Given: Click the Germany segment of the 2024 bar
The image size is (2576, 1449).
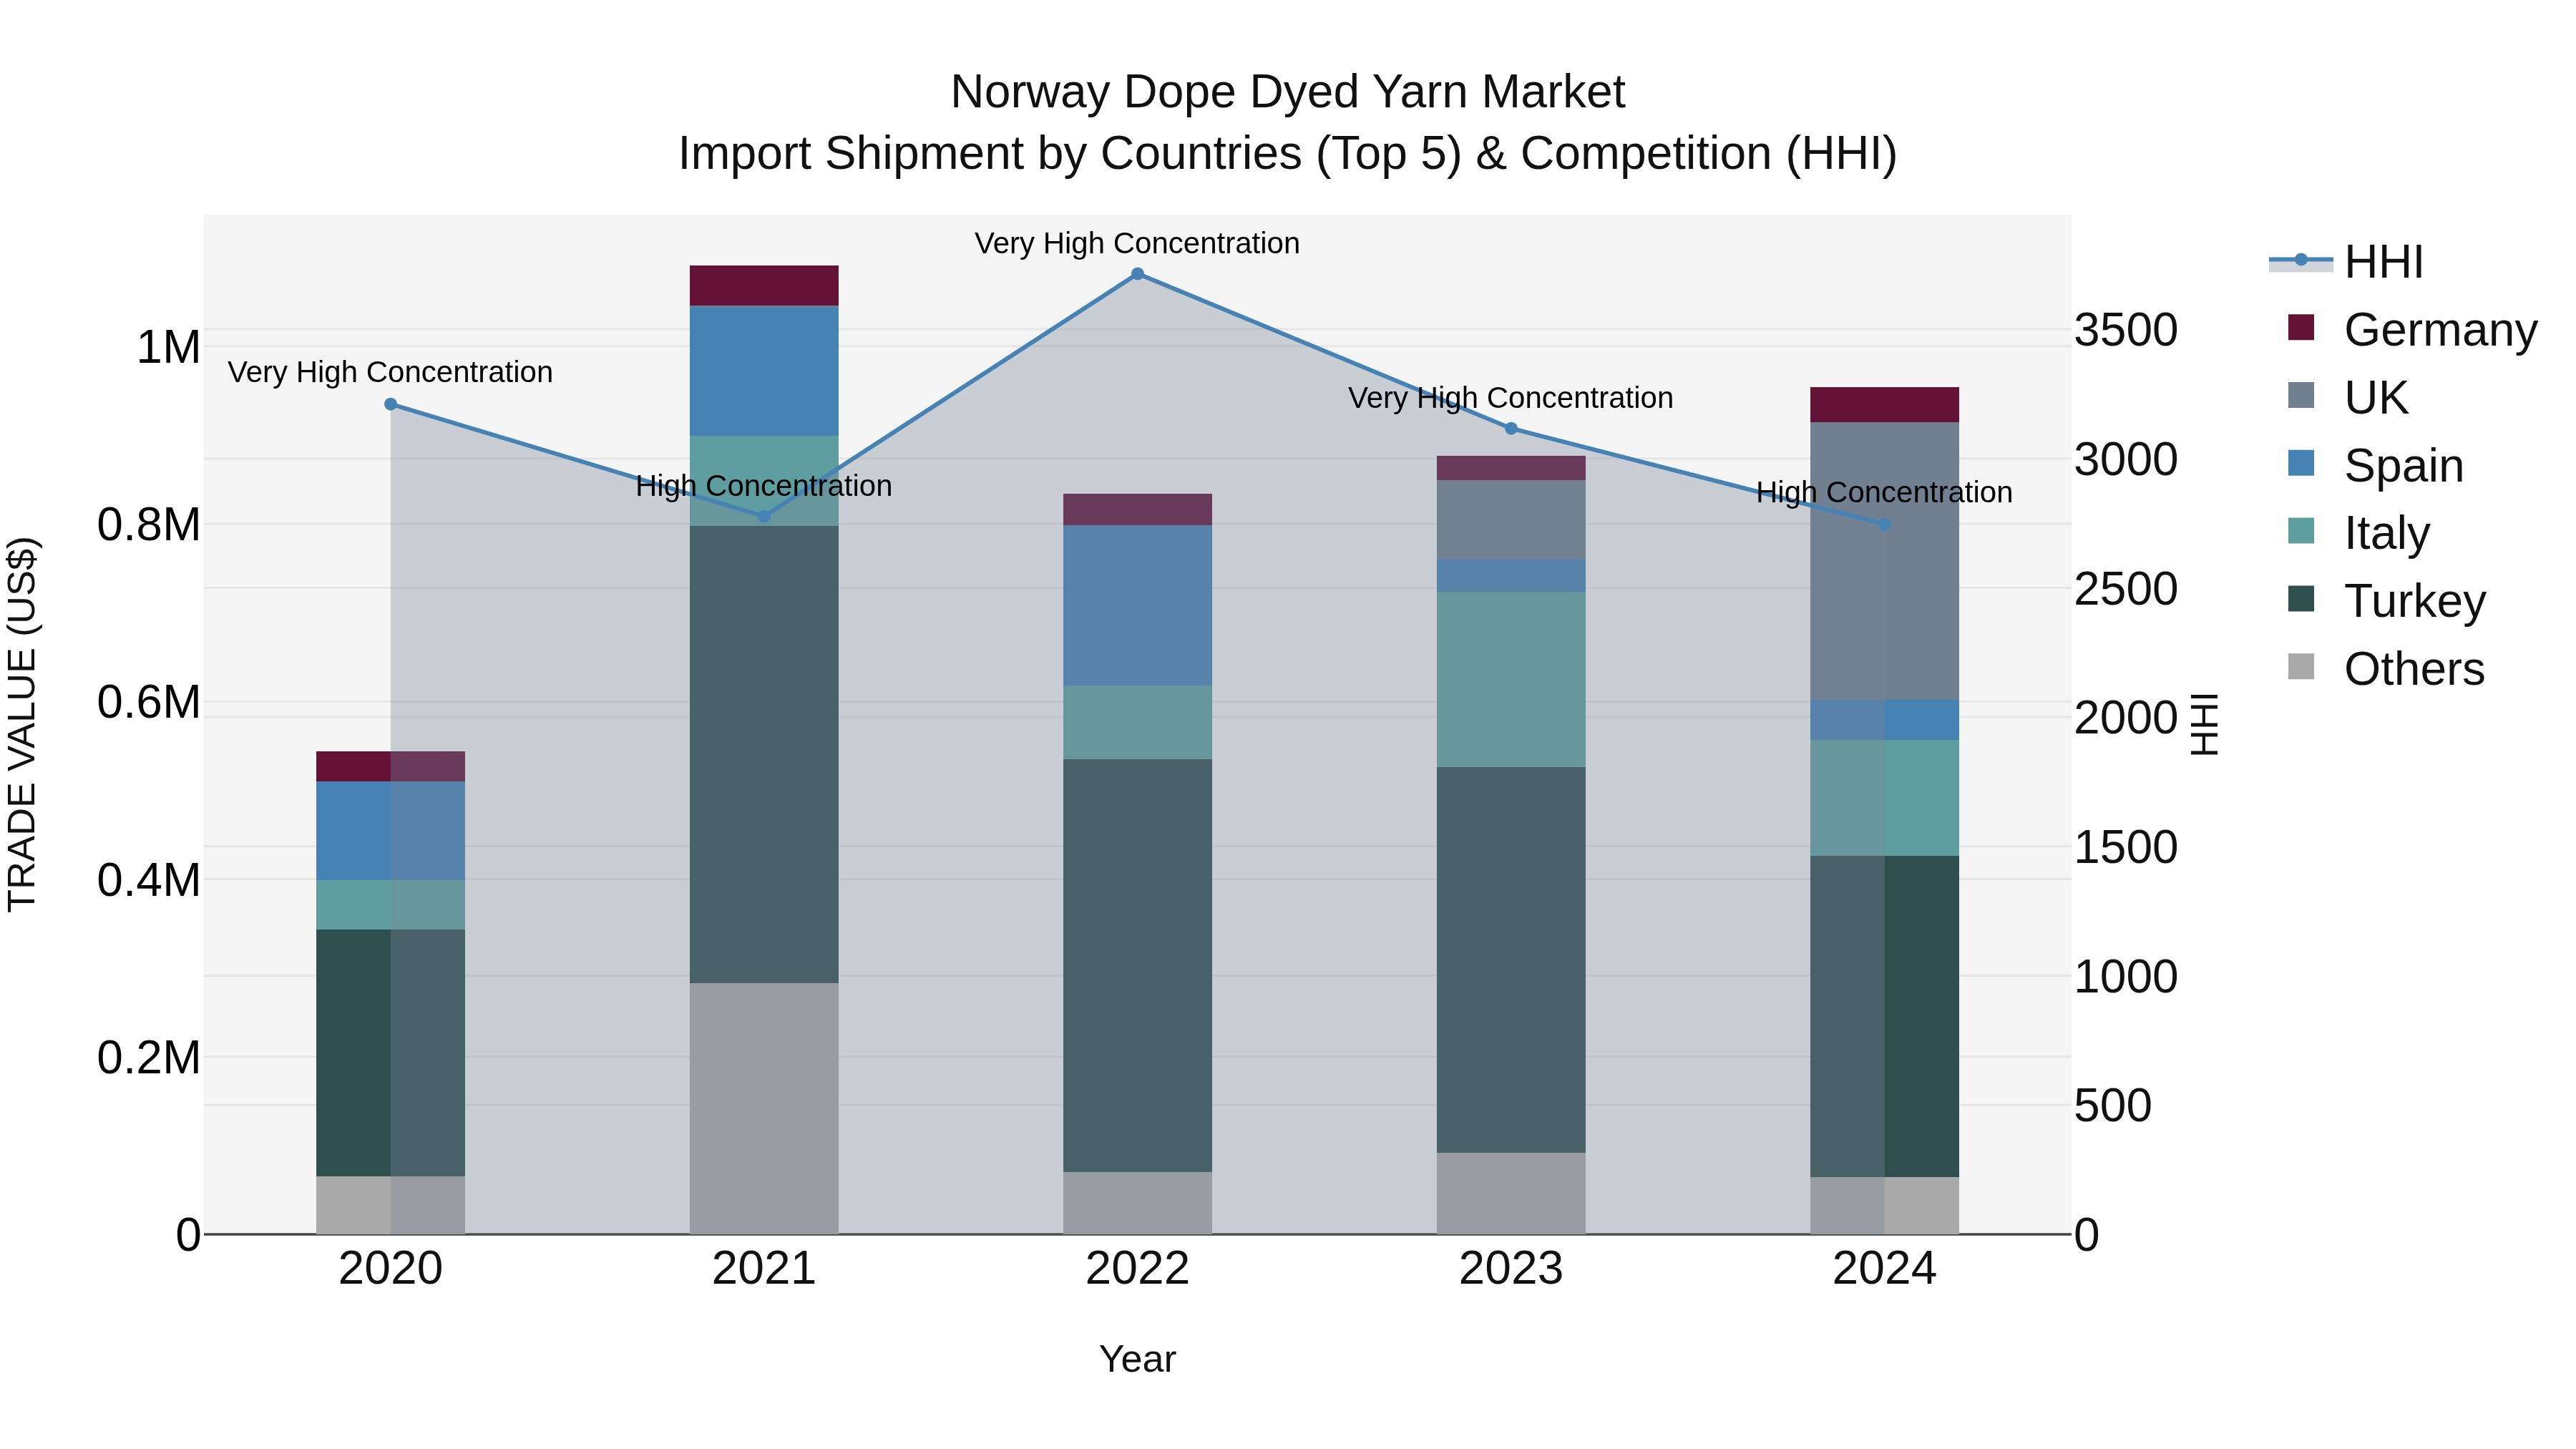Looking at the screenshot, I should tap(1884, 404).
